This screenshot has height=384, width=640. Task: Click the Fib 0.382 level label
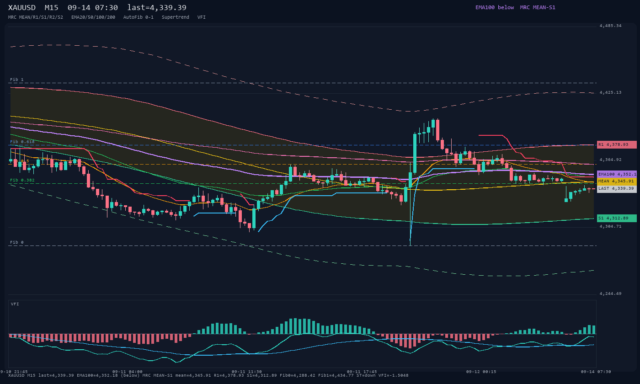pyautogui.click(x=22, y=180)
